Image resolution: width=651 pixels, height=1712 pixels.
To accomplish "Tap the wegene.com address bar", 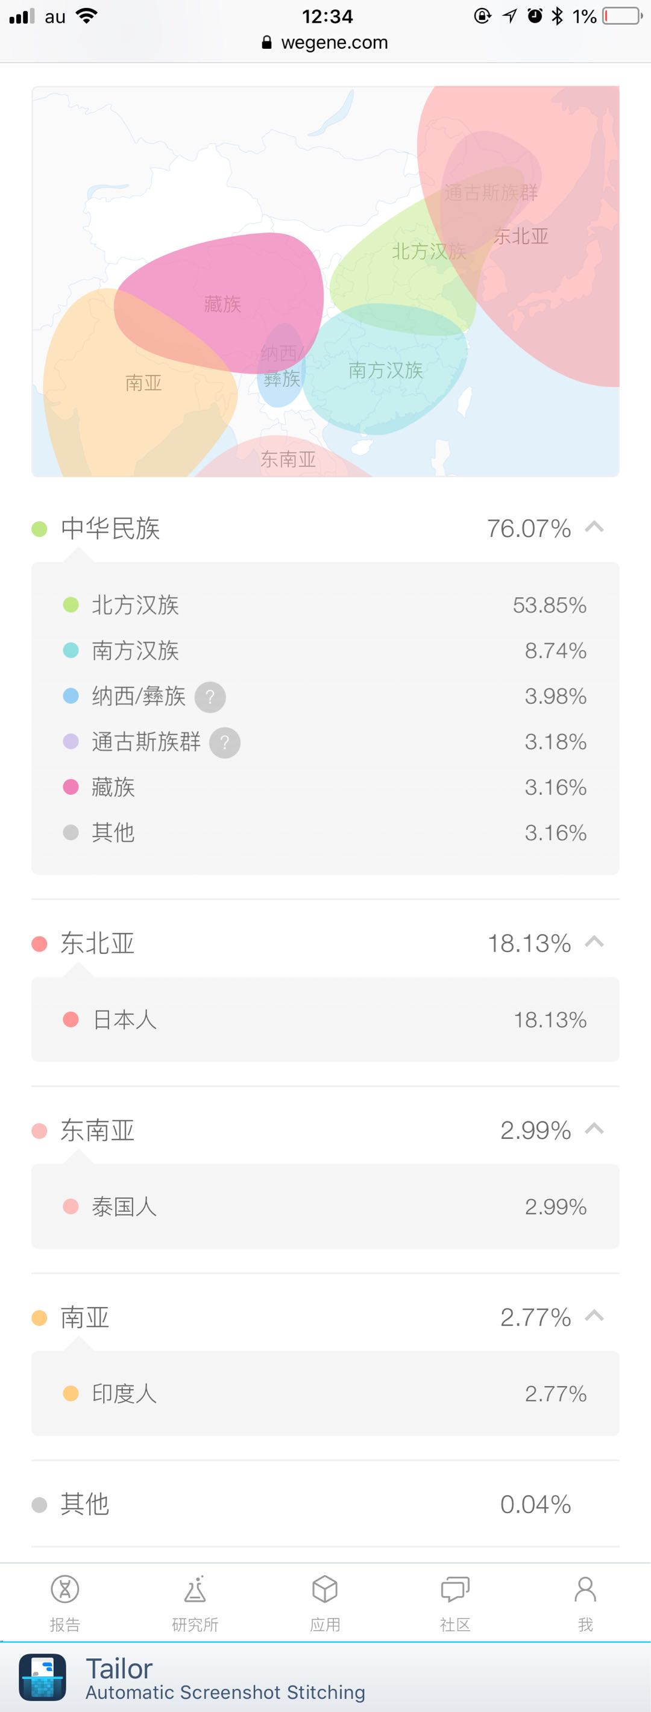I will 325,43.
